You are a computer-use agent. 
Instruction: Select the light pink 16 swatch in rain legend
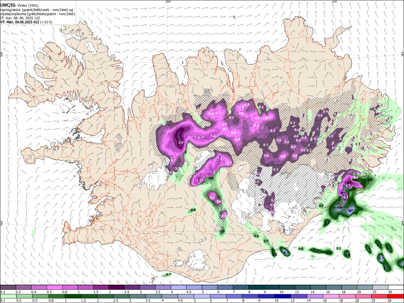click(x=331, y=296)
